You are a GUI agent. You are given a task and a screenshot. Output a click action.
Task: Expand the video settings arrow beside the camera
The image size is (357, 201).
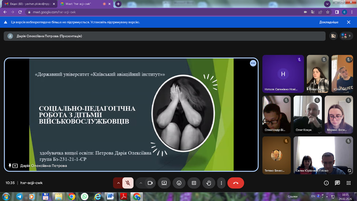point(141,183)
